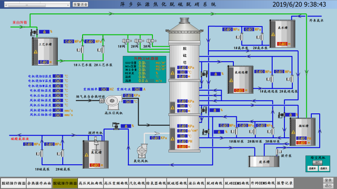Toggle the 3#阀 valve
This screenshot has width=337, height=189.
(x=150, y=40)
